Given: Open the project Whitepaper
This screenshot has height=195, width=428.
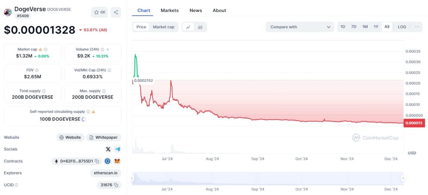Looking at the screenshot, I should pyautogui.click(x=103, y=137).
